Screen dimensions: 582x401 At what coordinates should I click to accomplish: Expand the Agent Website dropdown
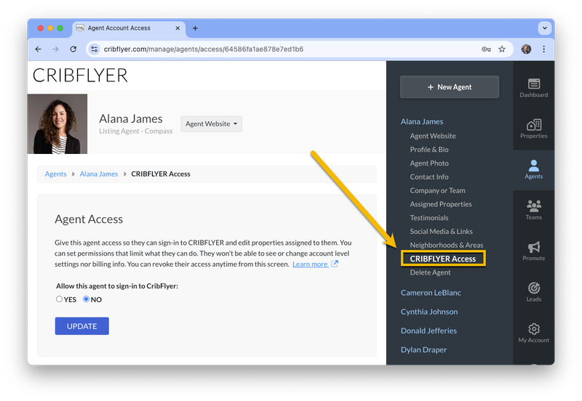211,123
